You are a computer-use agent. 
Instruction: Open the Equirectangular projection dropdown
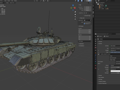tap(114, 58)
